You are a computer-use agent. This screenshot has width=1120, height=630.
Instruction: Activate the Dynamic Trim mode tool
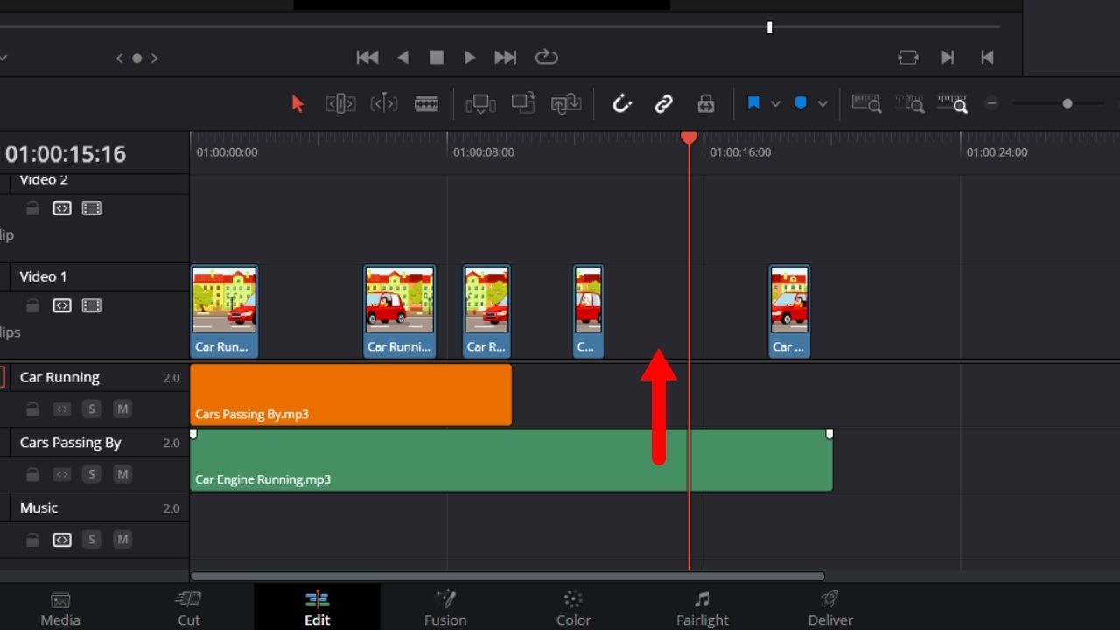(383, 103)
